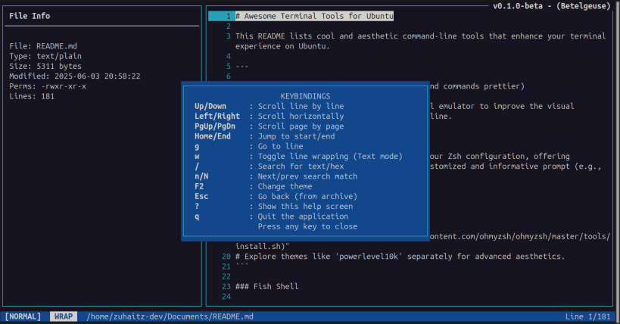Click the 'Line 1/181' position indicator
Screen dimensions: 620x324
click(x=588, y=316)
